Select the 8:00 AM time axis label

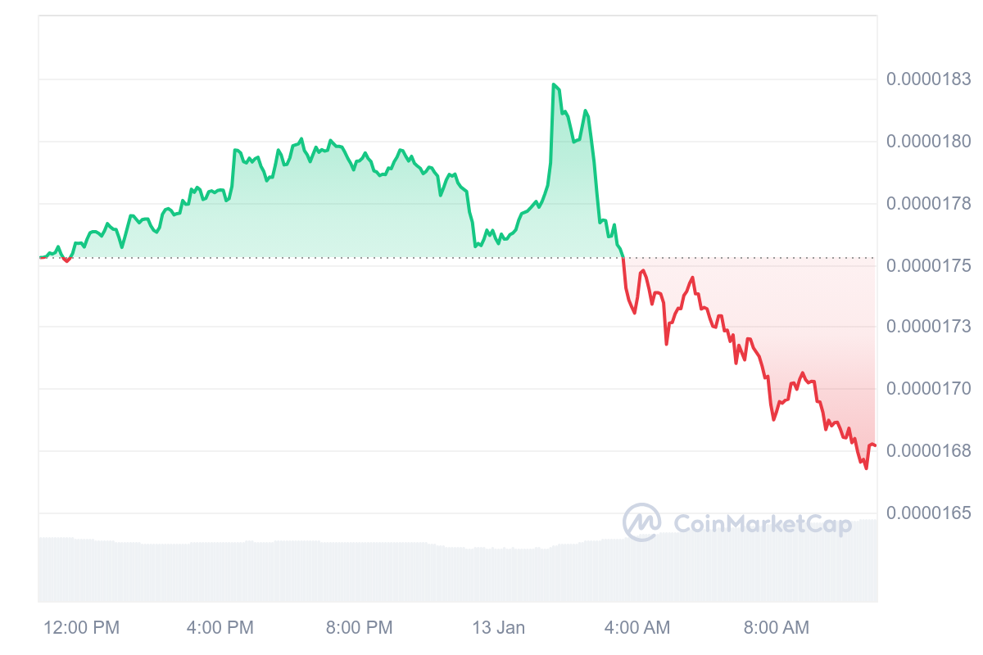point(776,628)
